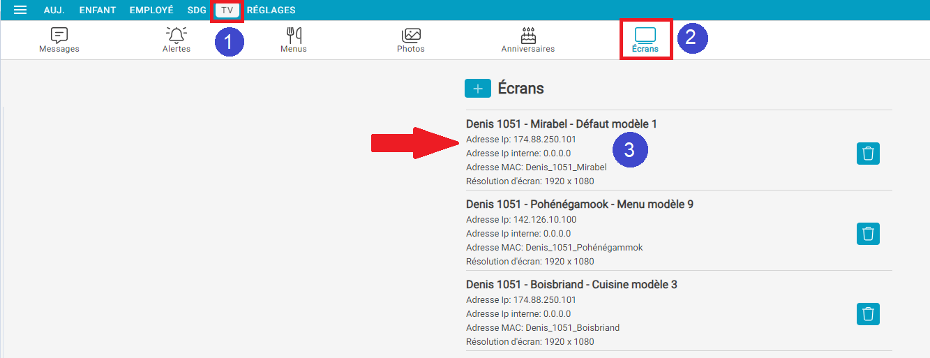Switch to the Messages tab label
Viewport: 930px width, 358px height.
(x=59, y=49)
